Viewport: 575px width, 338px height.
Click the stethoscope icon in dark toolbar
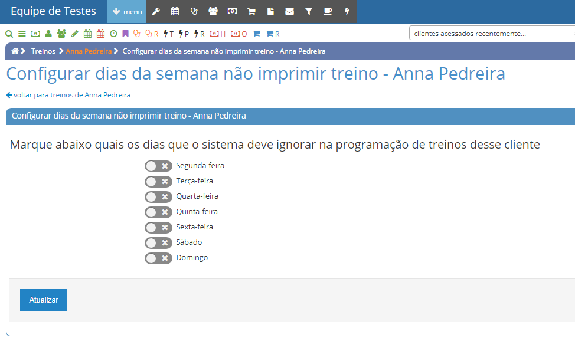[x=194, y=11]
